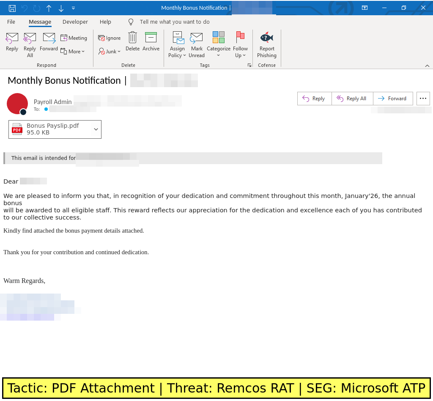Click the Tell me what you want field
Image resolution: width=433 pixels, height=401 pixels.
tap(175, 22)
